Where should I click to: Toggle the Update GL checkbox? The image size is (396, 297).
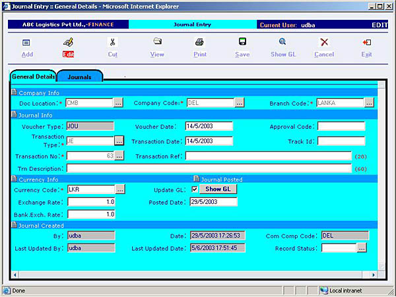coord(193,189)
